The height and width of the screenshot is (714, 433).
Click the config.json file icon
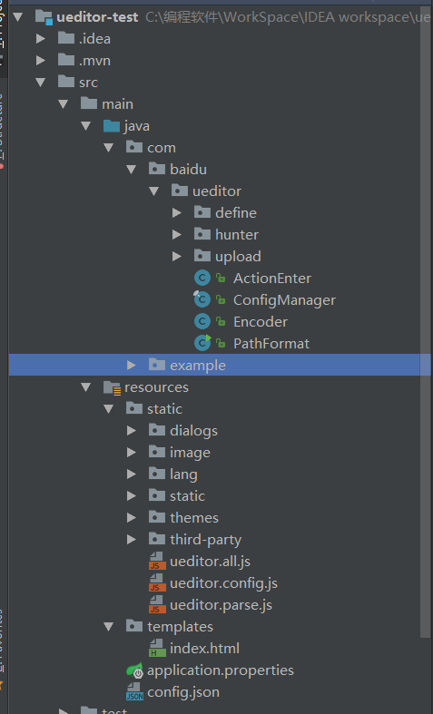click(134, 691)
